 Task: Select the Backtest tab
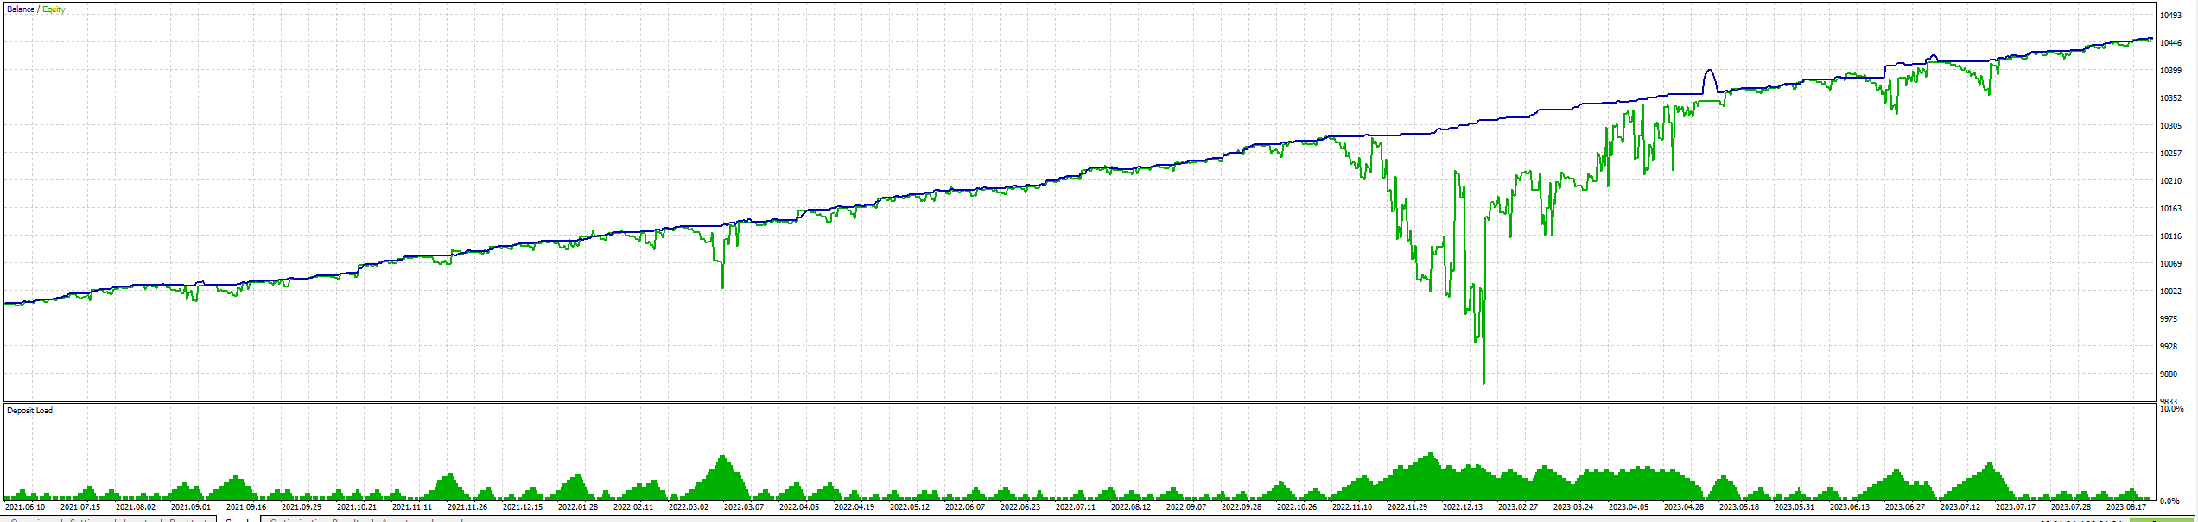coord(187,519)
